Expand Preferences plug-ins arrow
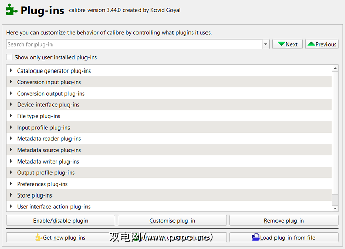The image size is (345, 249). point(11,184)
